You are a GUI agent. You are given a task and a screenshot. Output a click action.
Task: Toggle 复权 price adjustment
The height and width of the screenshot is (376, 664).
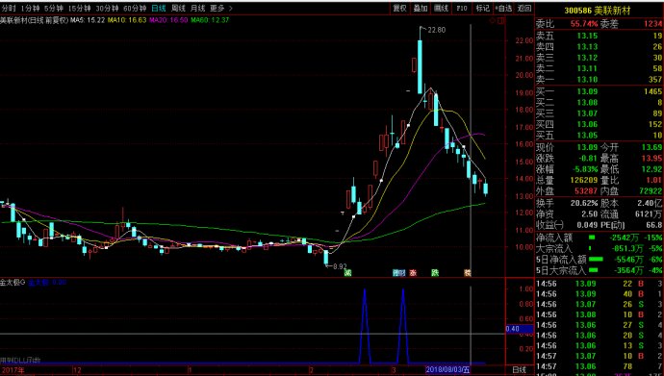click(399, 8)
